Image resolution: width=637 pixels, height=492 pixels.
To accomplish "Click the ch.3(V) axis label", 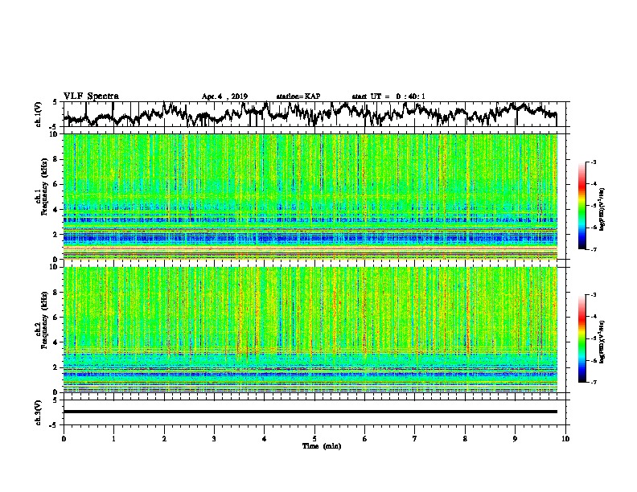I will [39, 412].
